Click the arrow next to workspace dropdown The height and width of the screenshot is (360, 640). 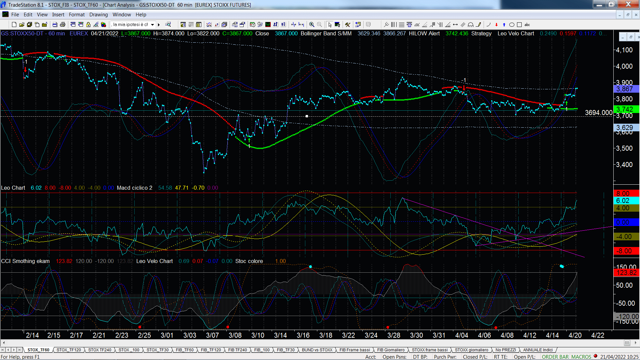pyautogui.click(x=159, y=25)
